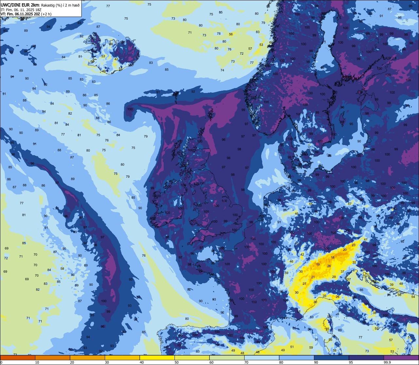This screenshot has width=419, height=365.
Task: Click the "99.9" legend tick label
Action: (388, 362)
